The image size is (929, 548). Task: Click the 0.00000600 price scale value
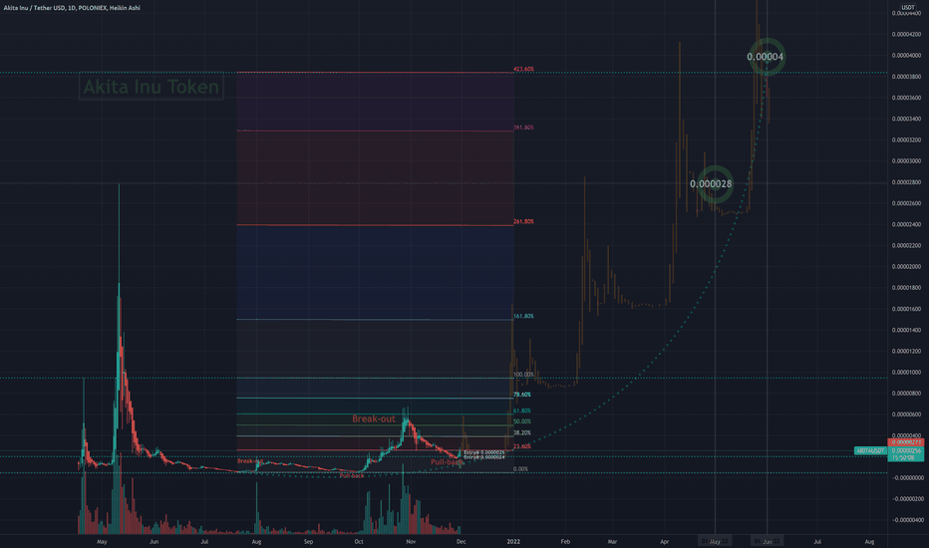tap(906, 414)
